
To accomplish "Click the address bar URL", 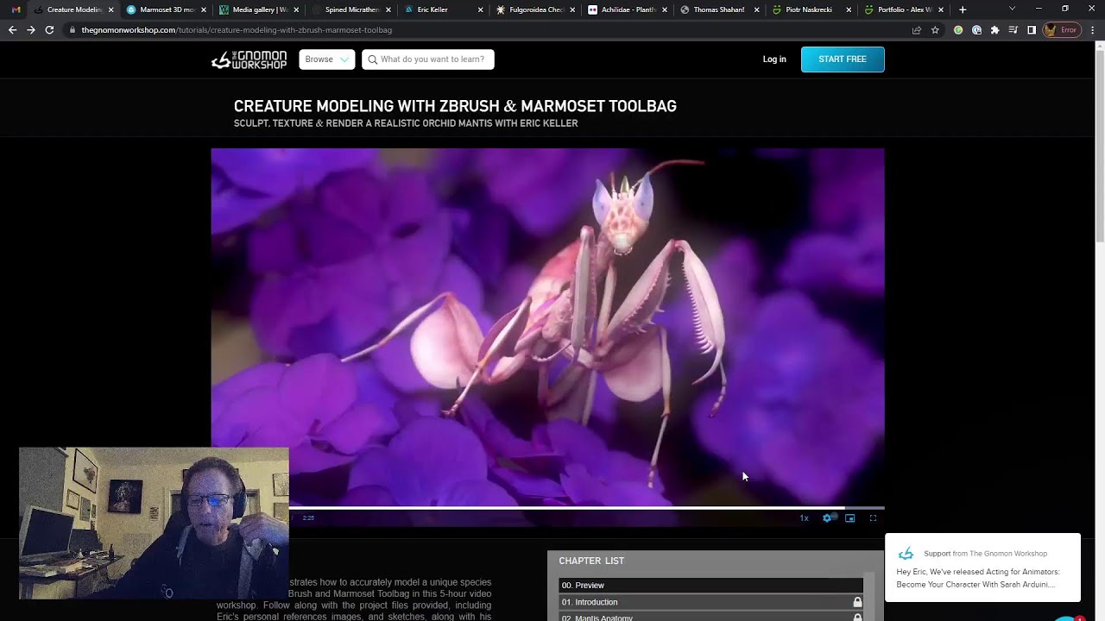I will (237, 30).
